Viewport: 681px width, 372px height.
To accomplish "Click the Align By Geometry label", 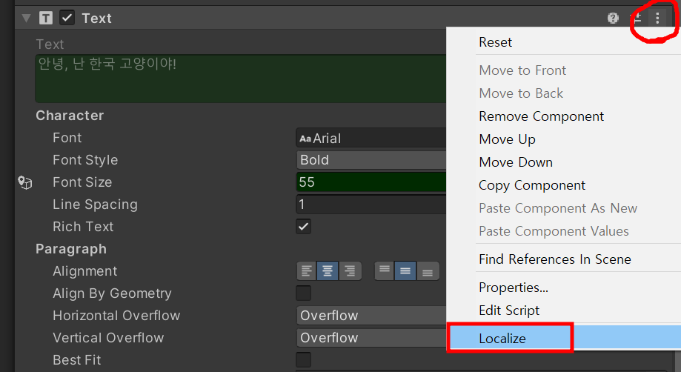I will [112, 293].
